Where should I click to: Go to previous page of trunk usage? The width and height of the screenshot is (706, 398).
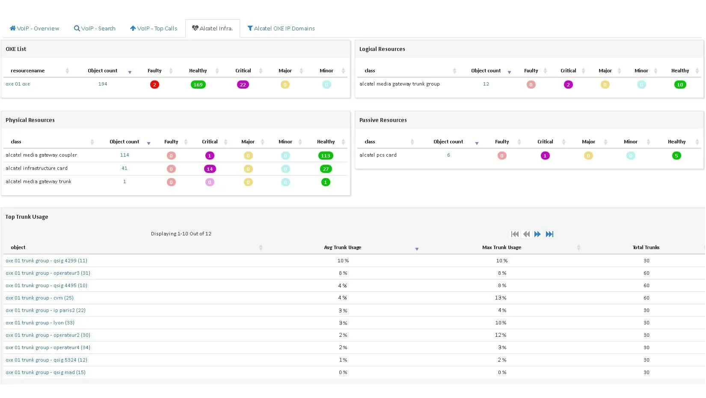pyautogui.click(x=526, y=234)
